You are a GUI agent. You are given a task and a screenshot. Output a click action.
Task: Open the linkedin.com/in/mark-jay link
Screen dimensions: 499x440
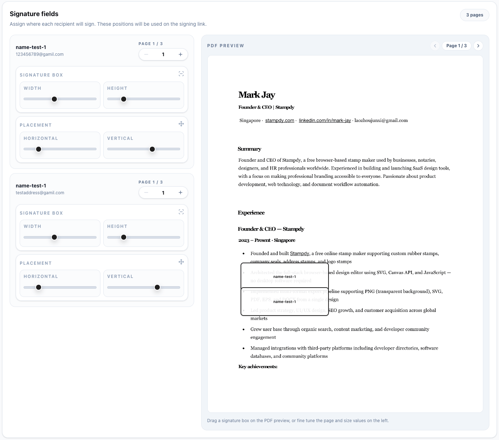[x=325, y=121]
